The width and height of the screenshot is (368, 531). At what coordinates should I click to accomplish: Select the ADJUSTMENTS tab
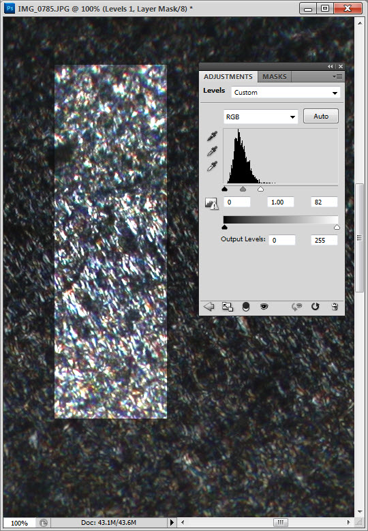tap(228, 77)
